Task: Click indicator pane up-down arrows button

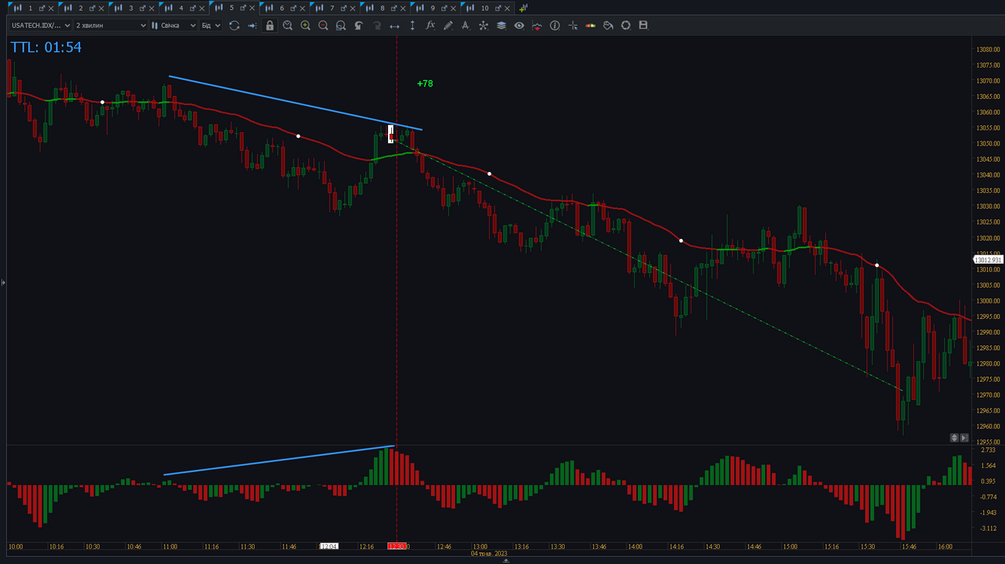Action: pyautogui.click(x=954, y=438)
